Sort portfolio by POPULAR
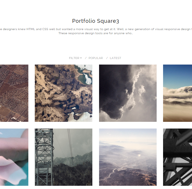This screenshot has width=192, height=189. (x=96, y=58)
